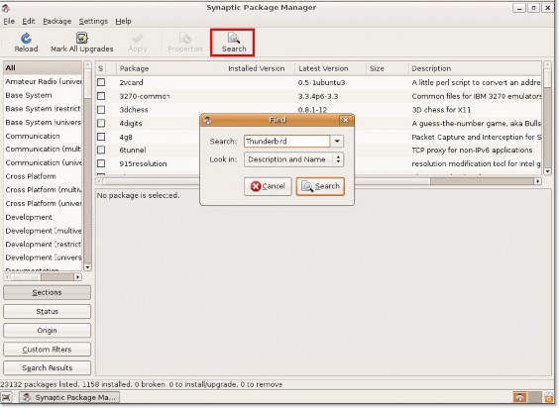The width and height of the screenshot is (559, 408).
Task: Open the Settings menu
Action: pyautogui.click(x=93, y=22)
